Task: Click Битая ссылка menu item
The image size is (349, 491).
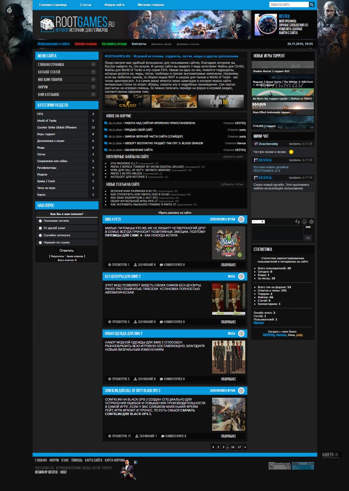Action: [x=86, y=44]
